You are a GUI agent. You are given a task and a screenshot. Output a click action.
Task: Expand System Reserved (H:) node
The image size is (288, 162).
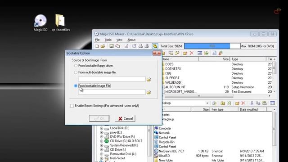[x=102, y=145]
